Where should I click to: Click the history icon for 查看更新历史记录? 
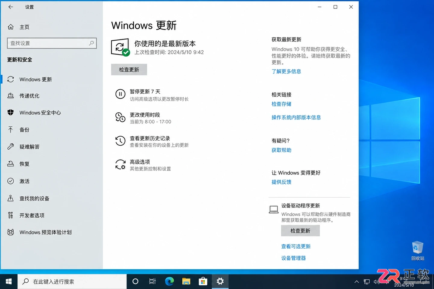point(120,141)
